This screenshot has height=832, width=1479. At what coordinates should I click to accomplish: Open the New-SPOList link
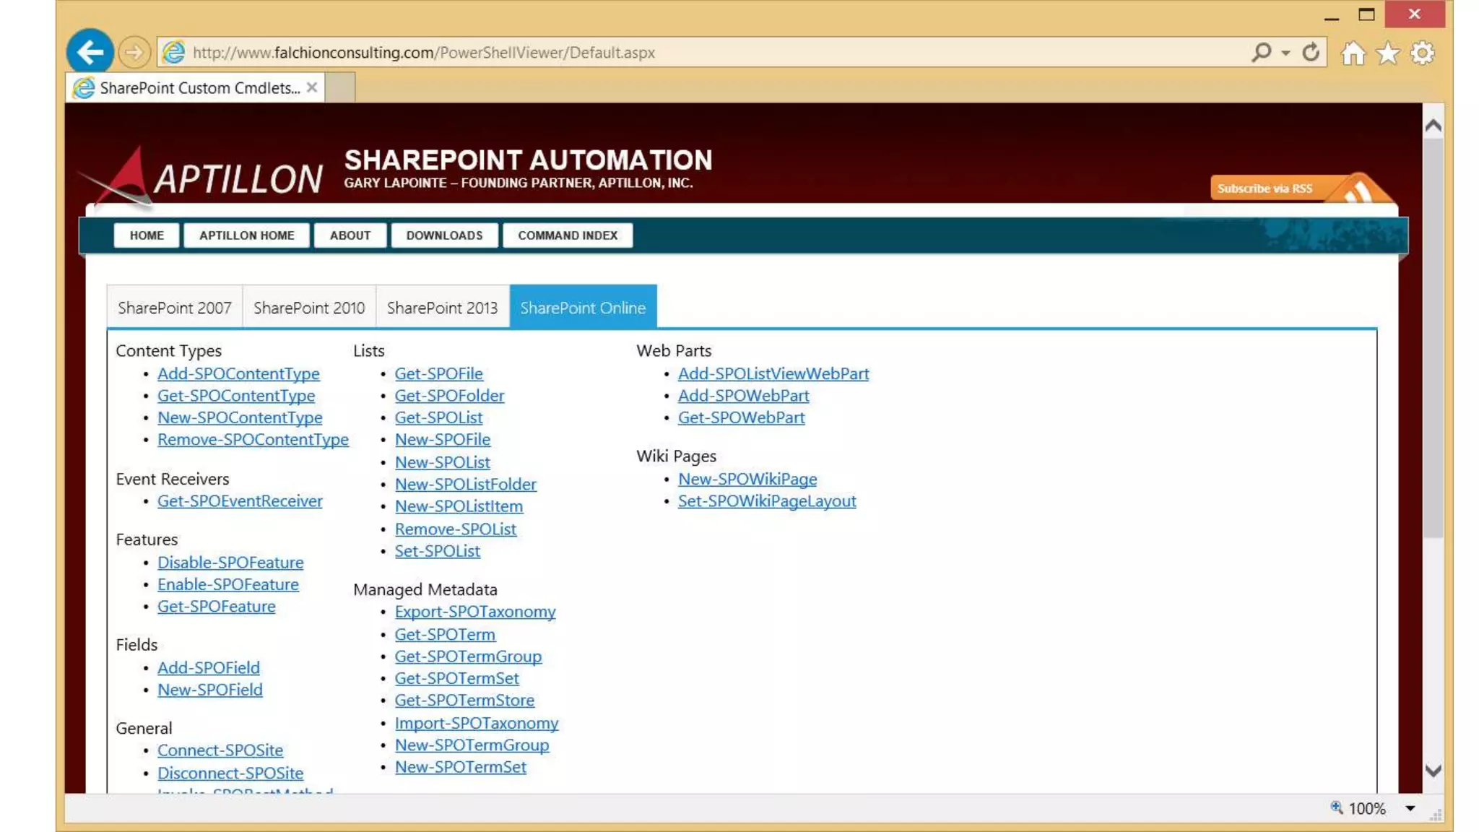443,462
